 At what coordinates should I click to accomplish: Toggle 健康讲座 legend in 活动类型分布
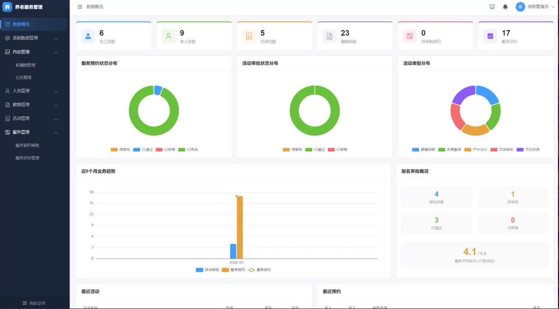coord(423,150)
